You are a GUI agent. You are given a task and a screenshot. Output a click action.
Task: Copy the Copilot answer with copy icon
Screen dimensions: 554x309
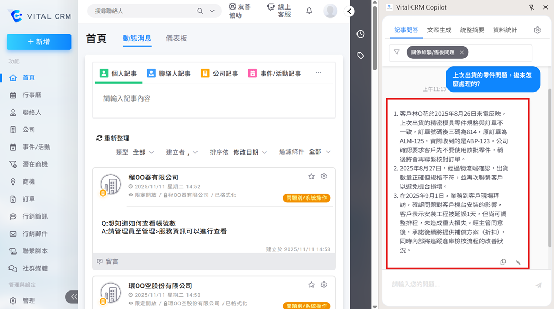pyautogui.click(x=503, y=262)
